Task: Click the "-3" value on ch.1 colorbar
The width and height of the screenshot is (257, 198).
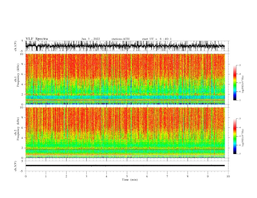Action: [x=239, y=65]
